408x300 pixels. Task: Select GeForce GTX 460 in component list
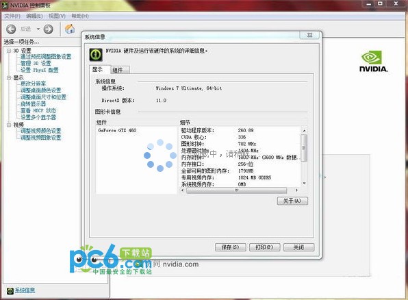(x=117, y=130)
